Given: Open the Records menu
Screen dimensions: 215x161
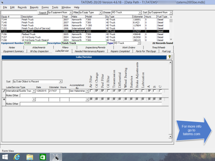Looking at the screenshot, I should pos(22,8).
